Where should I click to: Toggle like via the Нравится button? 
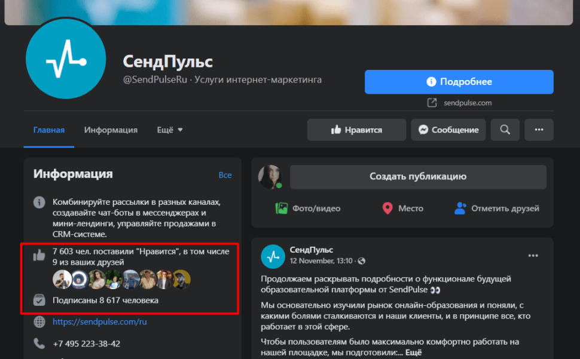click(356, 130)
